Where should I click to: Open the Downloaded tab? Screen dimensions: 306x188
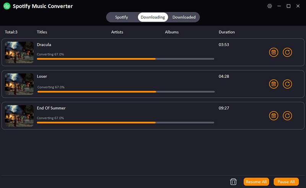[x=184, y=17]
